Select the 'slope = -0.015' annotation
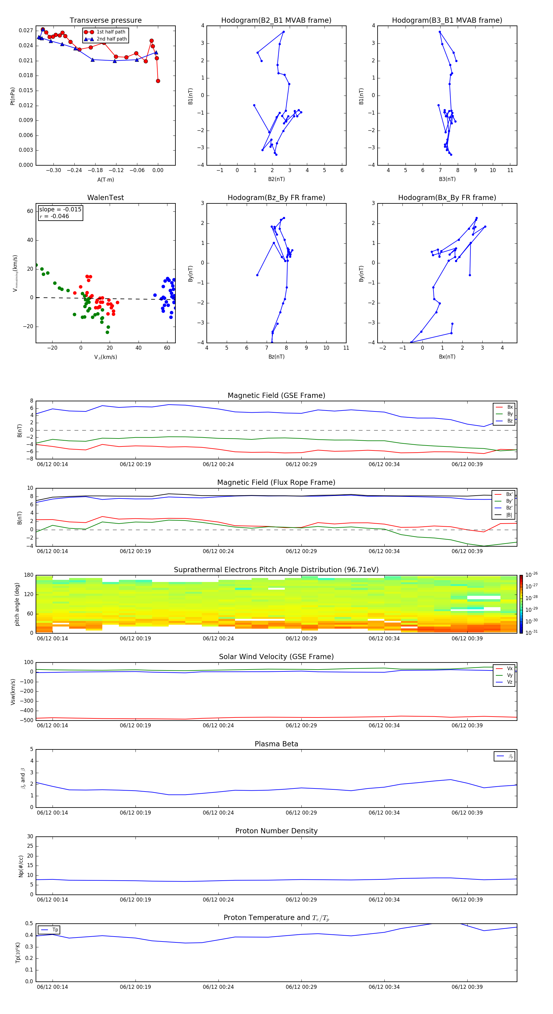The image size is (553, 1014). [x=60, y=210]
